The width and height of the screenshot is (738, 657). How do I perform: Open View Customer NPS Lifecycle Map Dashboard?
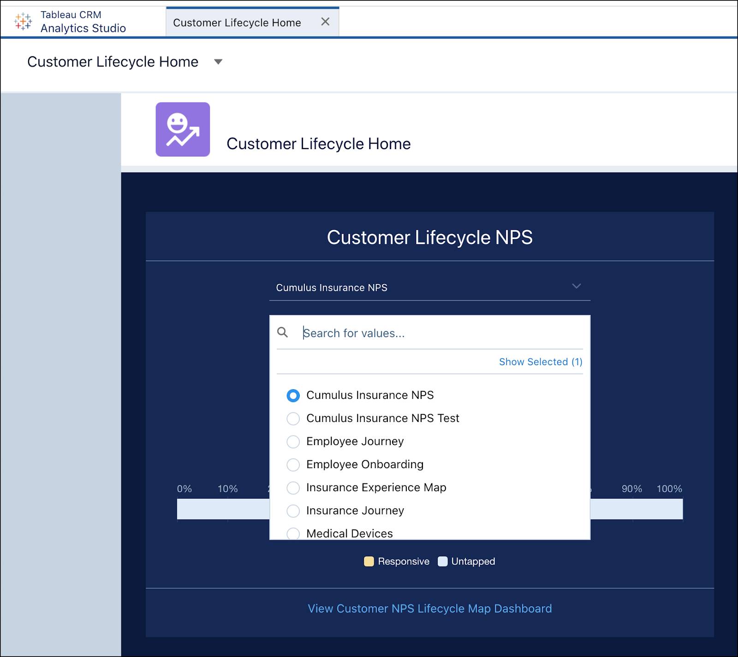coord(429,609)
